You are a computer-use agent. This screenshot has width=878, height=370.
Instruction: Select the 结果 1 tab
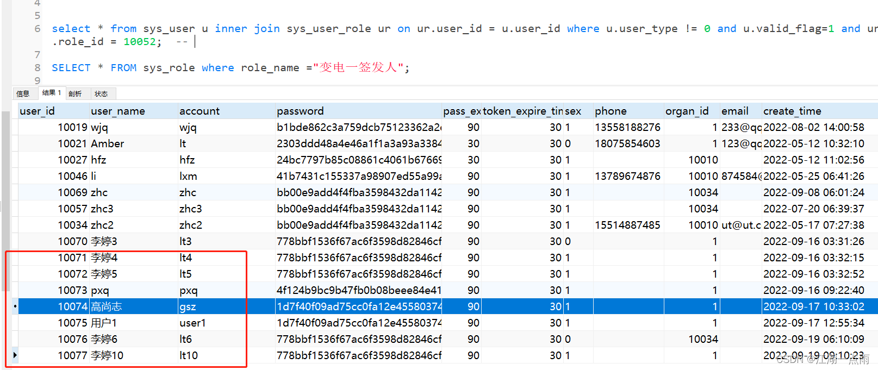click(52, 93)
